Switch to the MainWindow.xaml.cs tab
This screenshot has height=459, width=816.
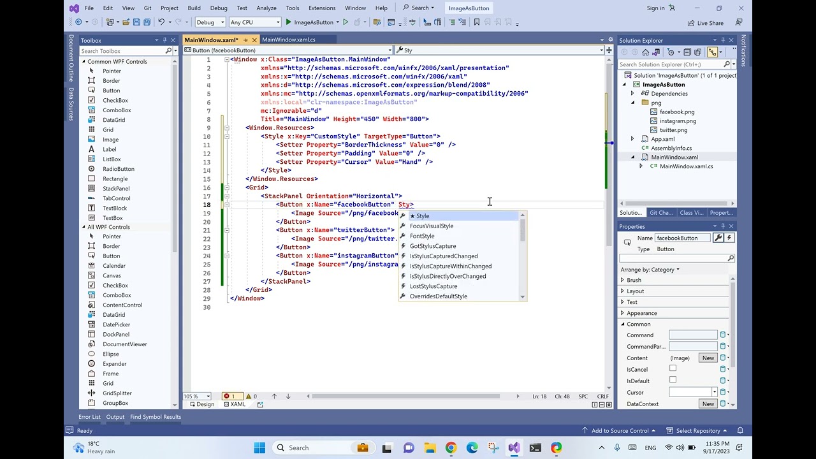pyautogui.click(x=288, y=40)
